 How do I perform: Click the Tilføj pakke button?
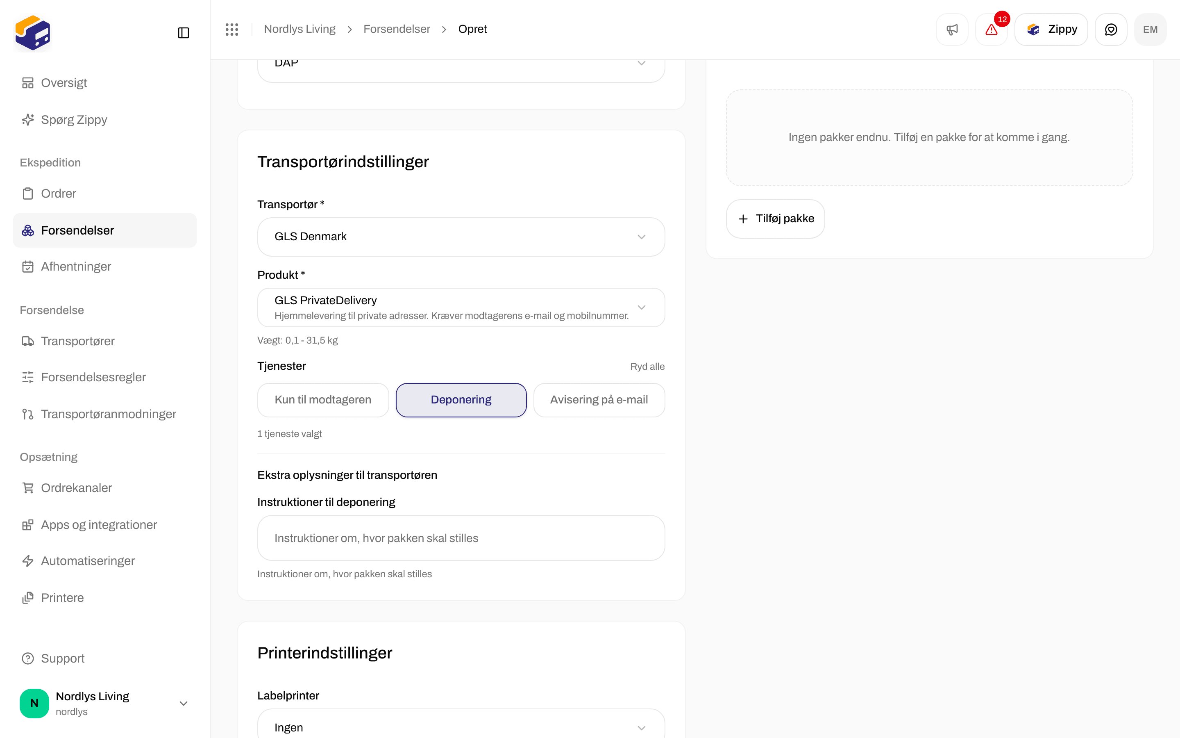[x=775, y=219]
